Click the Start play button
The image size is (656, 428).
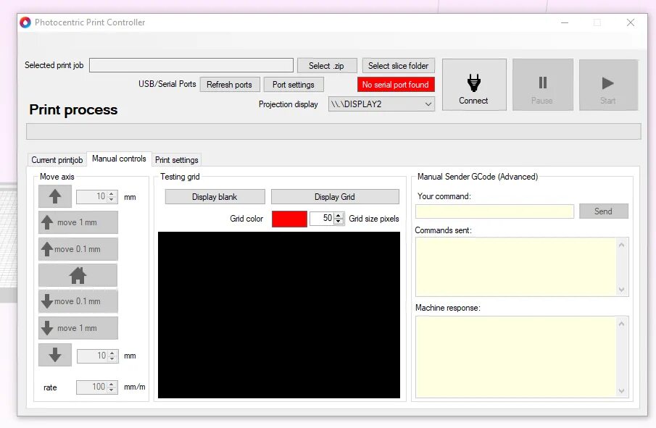pos(608,85)
